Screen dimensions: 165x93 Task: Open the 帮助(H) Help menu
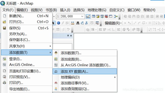tap(149, 10)
